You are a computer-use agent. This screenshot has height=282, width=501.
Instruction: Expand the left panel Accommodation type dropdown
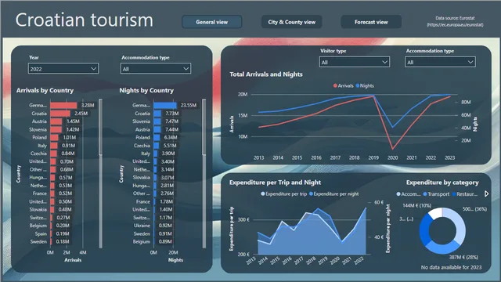click(x=156, y=69)
